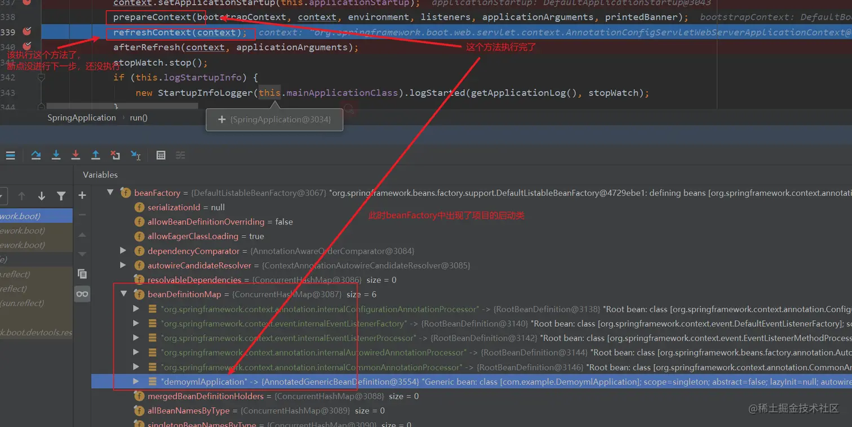Expand the internalCommonAnnotationProcessor map entry

[136, 367]
